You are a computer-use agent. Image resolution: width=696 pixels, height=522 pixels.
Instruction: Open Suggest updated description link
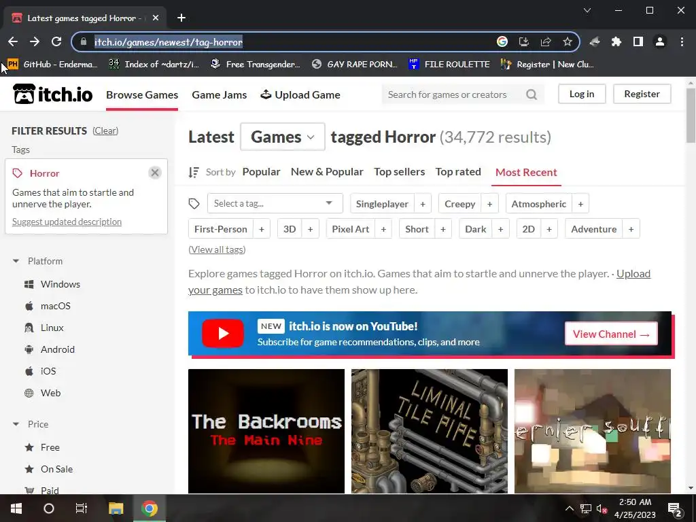click(x=67, y=222)
